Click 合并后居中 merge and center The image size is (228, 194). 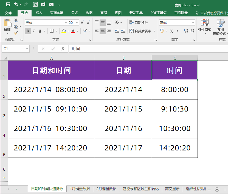coord(140,31)
